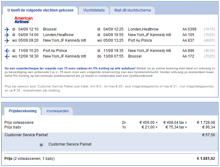This screenshot has height=167, width=220.
Task: Click Prijs volwassene row label
Action: (19, 123)
